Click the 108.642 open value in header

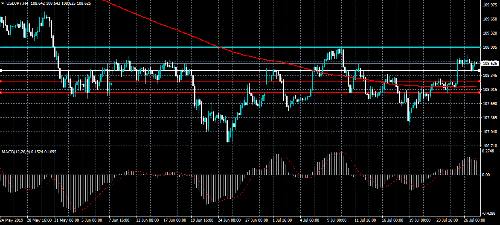point(38,3)
